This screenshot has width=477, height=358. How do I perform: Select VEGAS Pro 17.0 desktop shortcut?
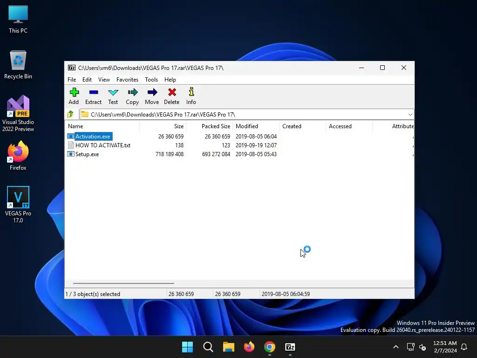[18, 205]
